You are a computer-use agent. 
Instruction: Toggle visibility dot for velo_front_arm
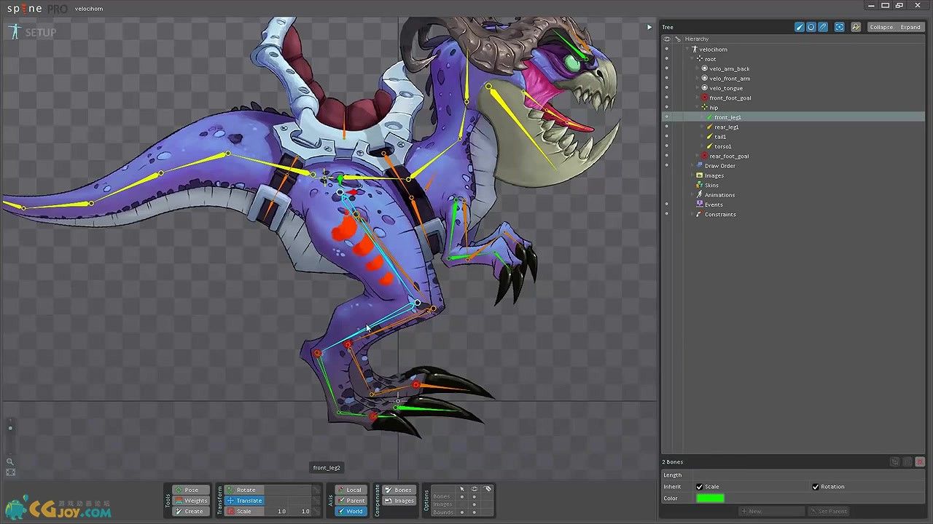tap(666, 78)
